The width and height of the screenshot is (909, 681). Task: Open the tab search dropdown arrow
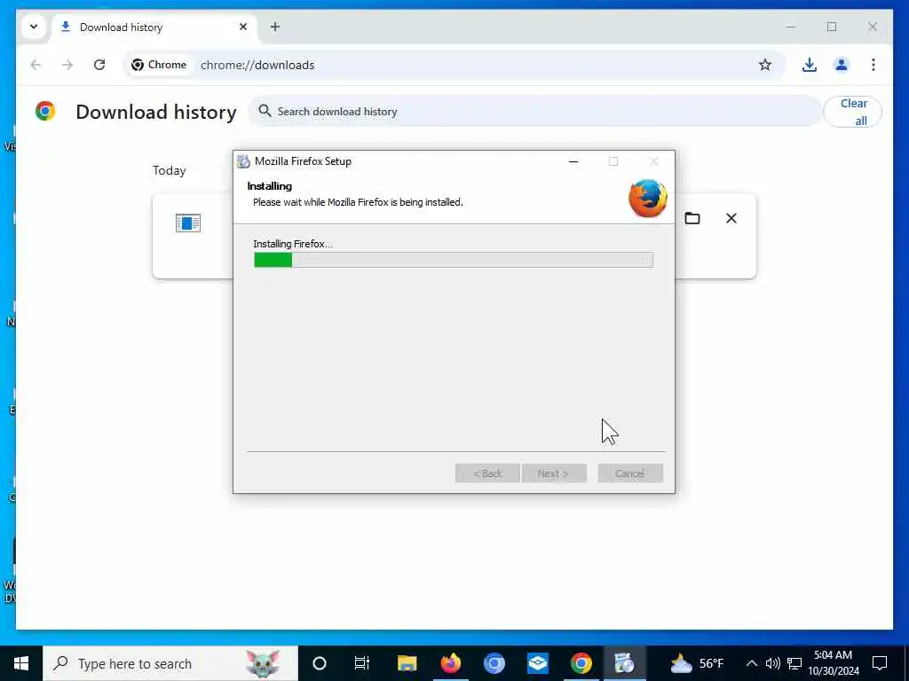(x=34, y=27)
